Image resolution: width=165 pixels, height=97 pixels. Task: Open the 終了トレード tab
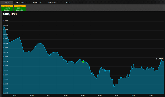pos(37,3)
